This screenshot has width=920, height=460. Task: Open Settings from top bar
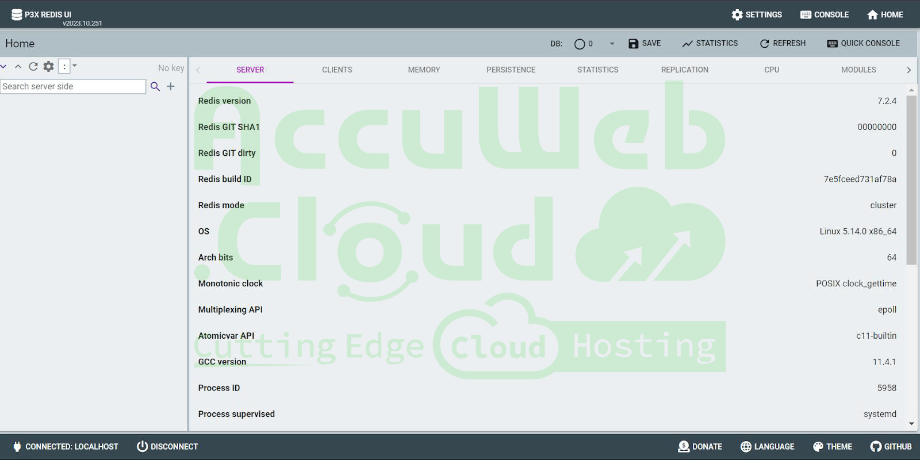point(756,14)
